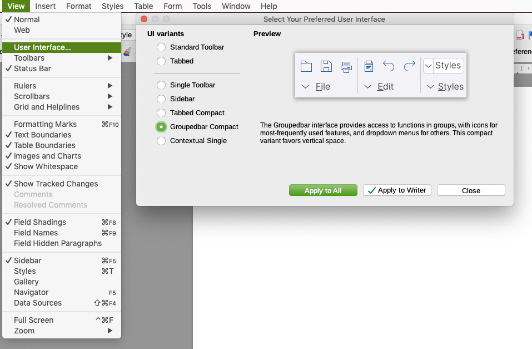Open the Help menu

(269, 6)
